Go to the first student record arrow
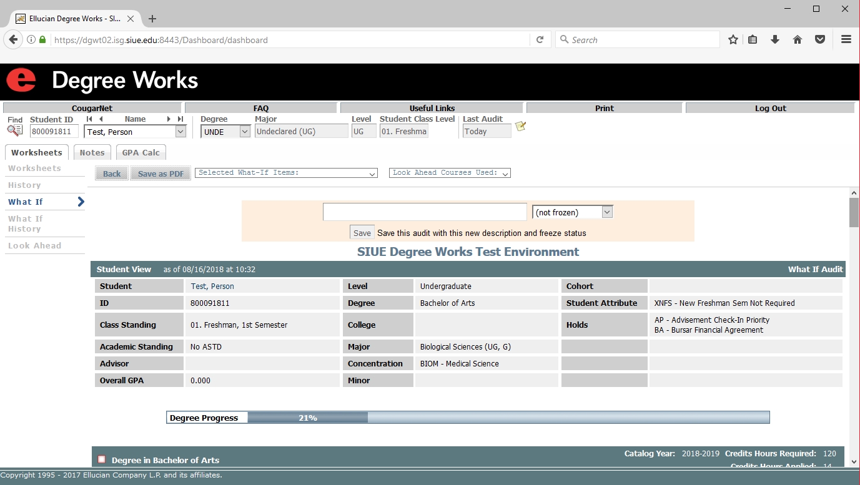 [89, 119]
